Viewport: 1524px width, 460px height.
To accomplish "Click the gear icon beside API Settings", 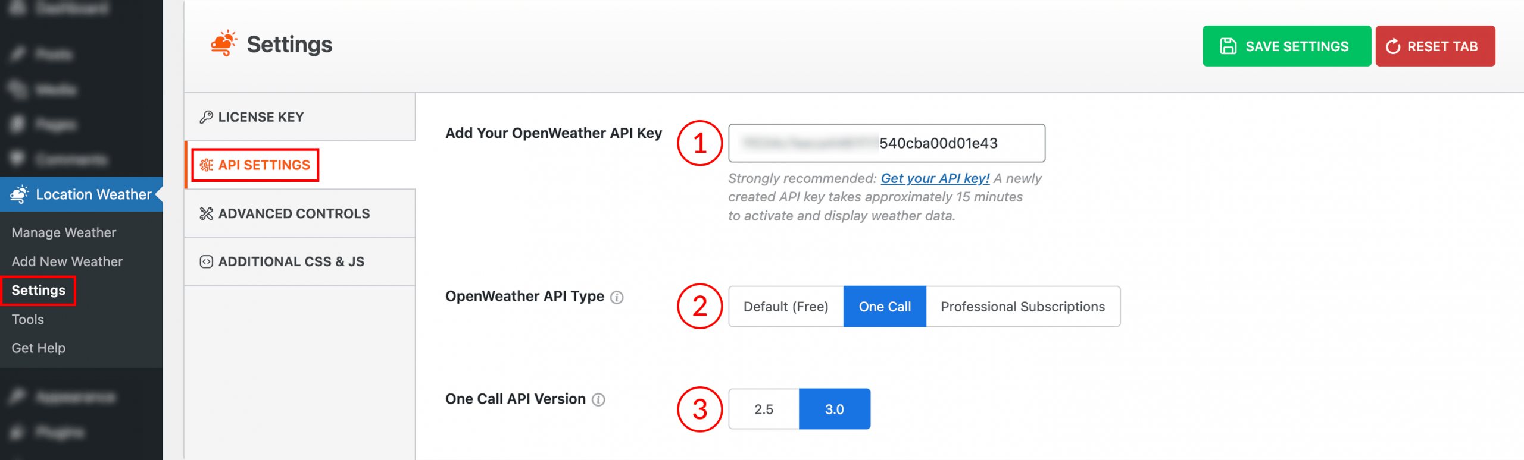I will pos(207,165).
